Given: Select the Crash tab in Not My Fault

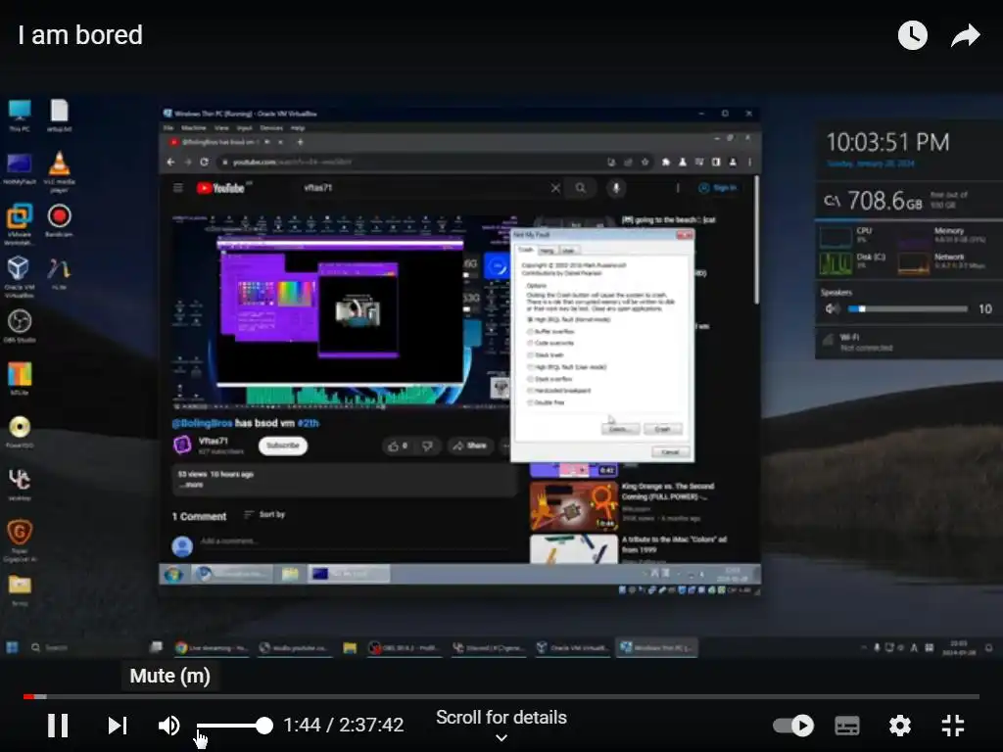Looking at the screenshot, I should pos(526,250).
